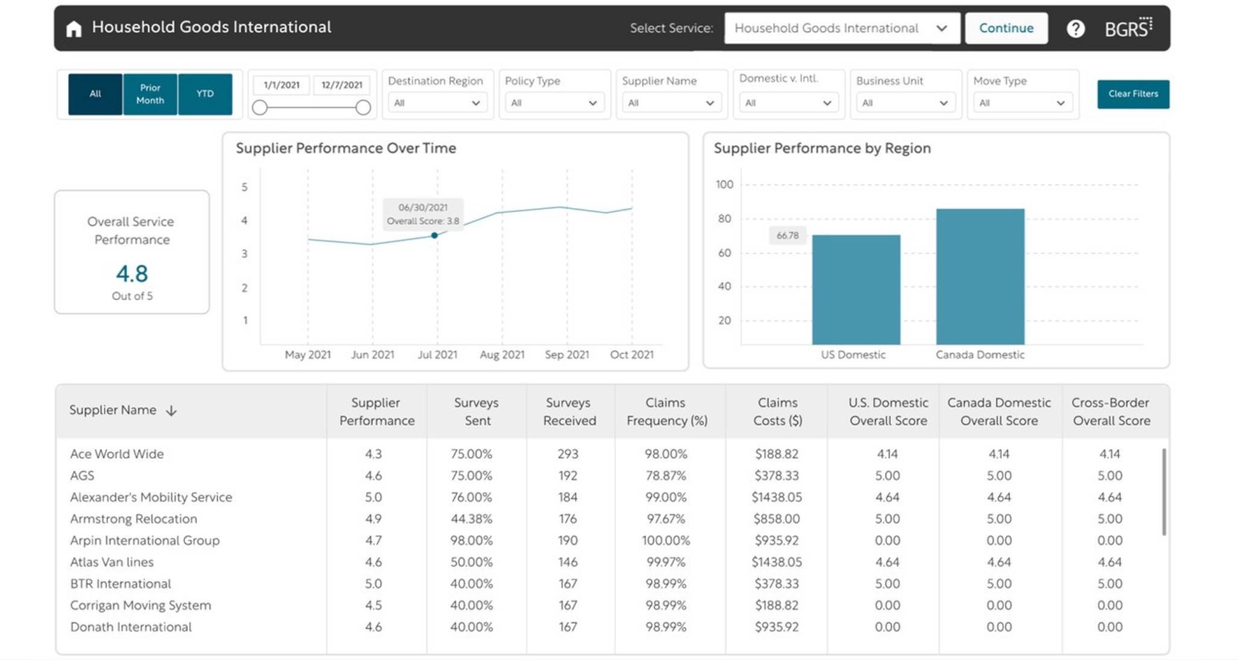1238x660 pixels.
Task: Click the BGRS logo
Action: point(1128,28)
